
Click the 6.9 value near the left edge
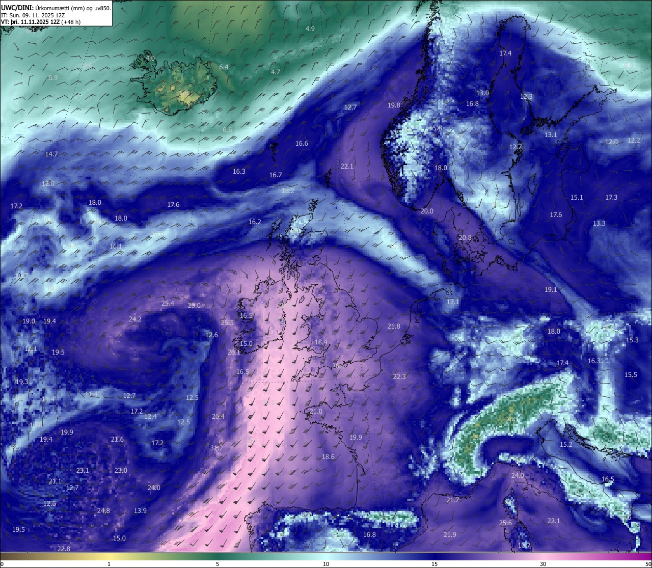[53, 77]
